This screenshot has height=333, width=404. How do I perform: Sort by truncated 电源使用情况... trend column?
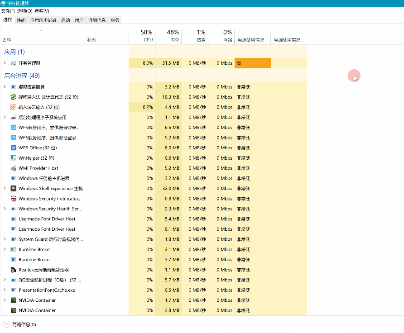click(289, 36)
